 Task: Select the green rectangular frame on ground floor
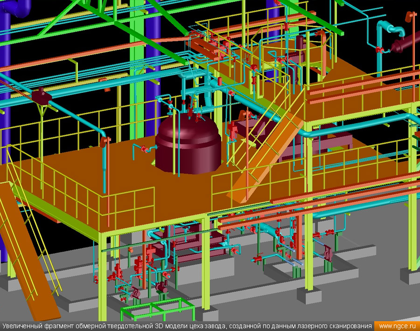coord(158,309)
